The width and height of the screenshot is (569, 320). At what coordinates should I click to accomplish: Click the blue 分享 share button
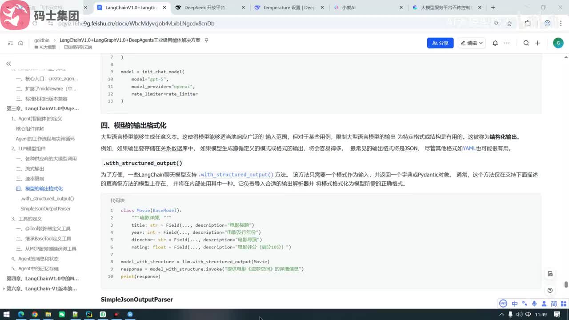click(440, 43)
